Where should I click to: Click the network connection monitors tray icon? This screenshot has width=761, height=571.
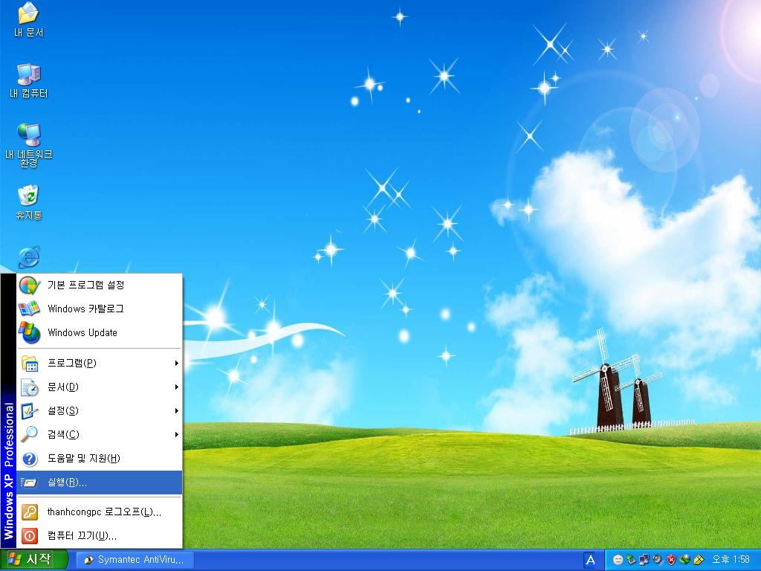click(644, 560)
